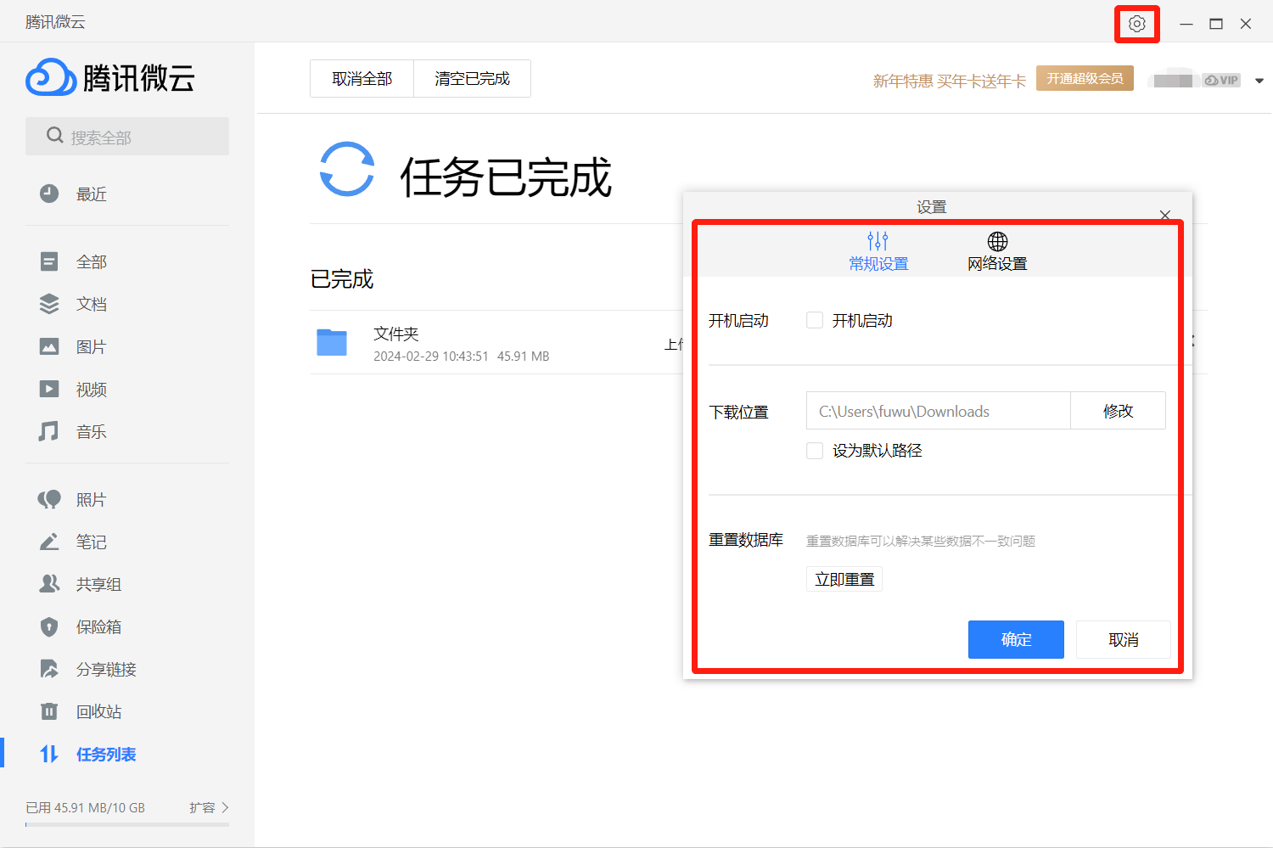This screenshot has width=1273, height=848.
Task: Open 共享组 via its people icon
Action: tap(49, 584)
